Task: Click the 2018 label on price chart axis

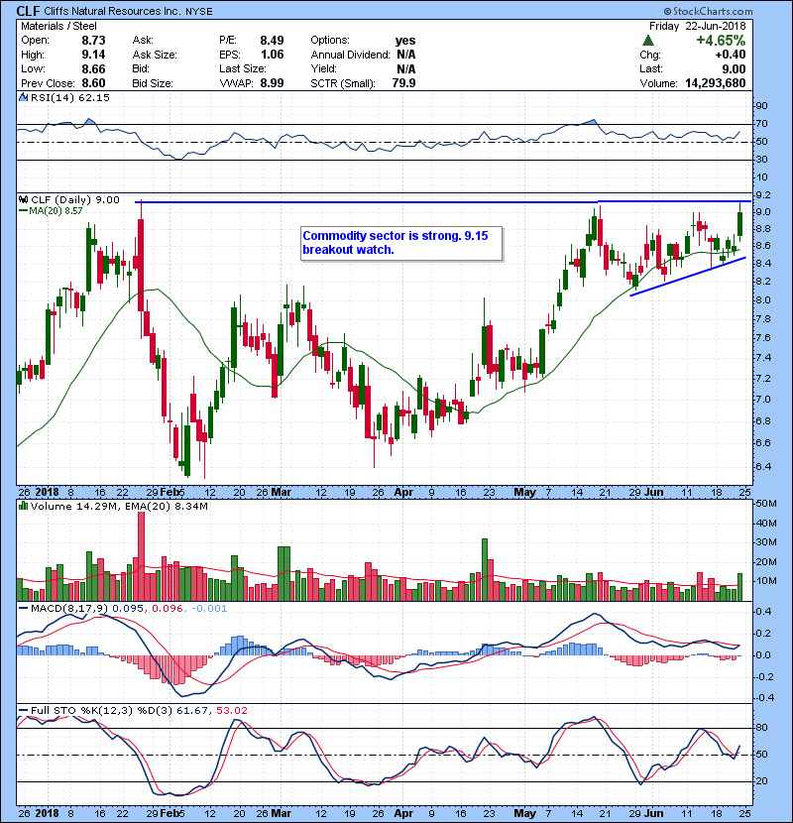Action: coord(48,492)
